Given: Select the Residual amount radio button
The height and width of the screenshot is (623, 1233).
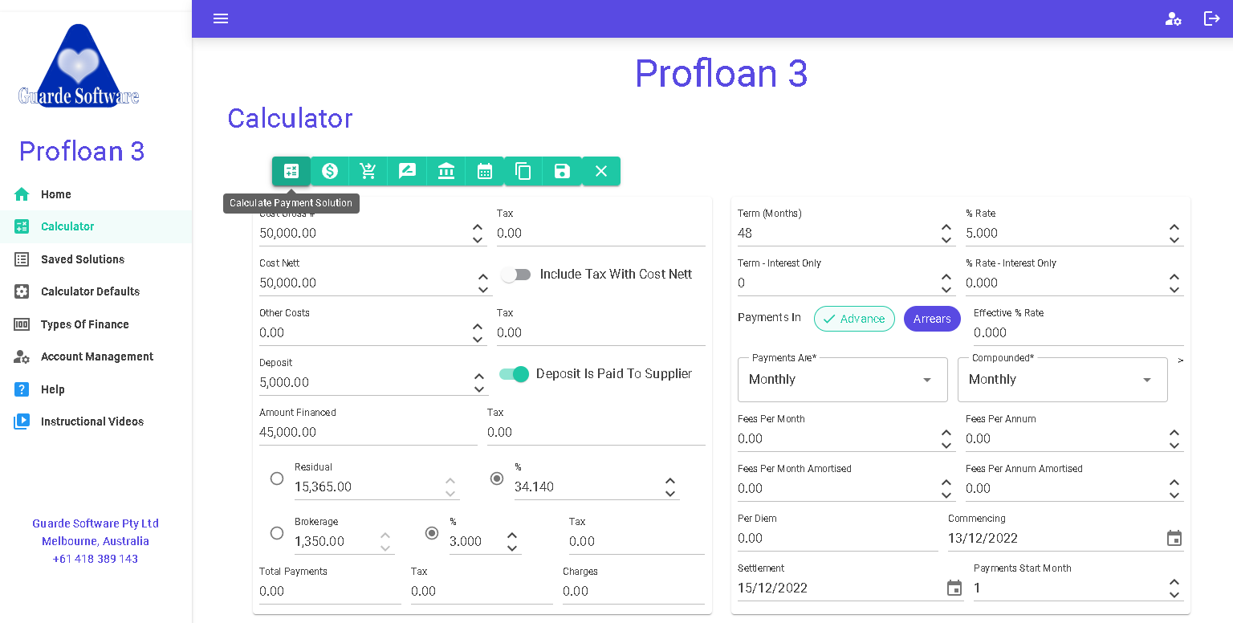Looking at the screenshot, I should 277,478.
